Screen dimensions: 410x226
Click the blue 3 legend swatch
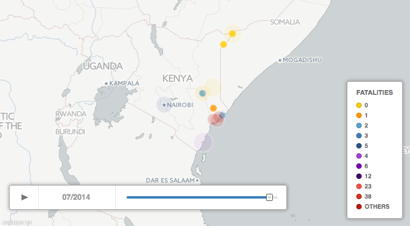click(359, 135)
